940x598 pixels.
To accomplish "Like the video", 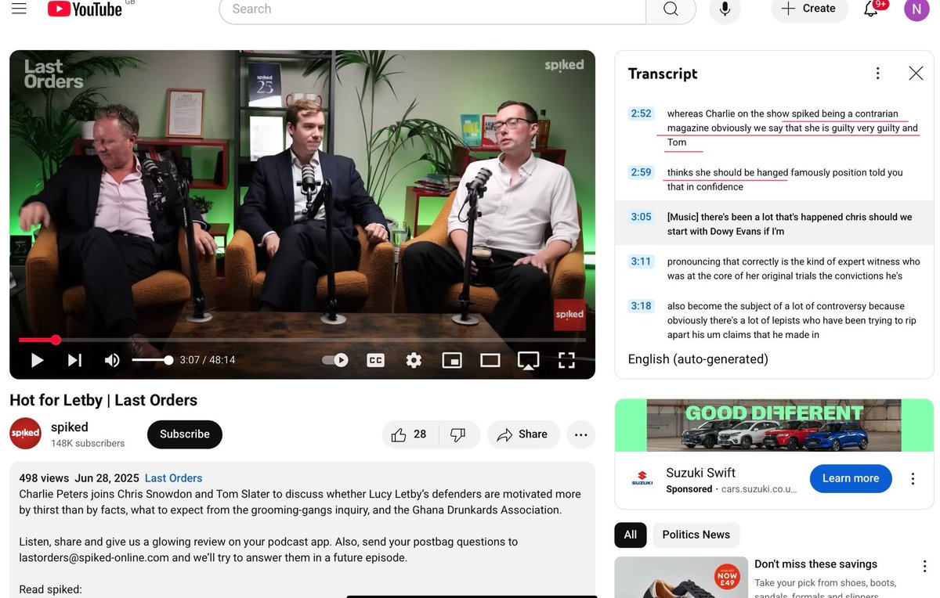I will tap(410, 434).
